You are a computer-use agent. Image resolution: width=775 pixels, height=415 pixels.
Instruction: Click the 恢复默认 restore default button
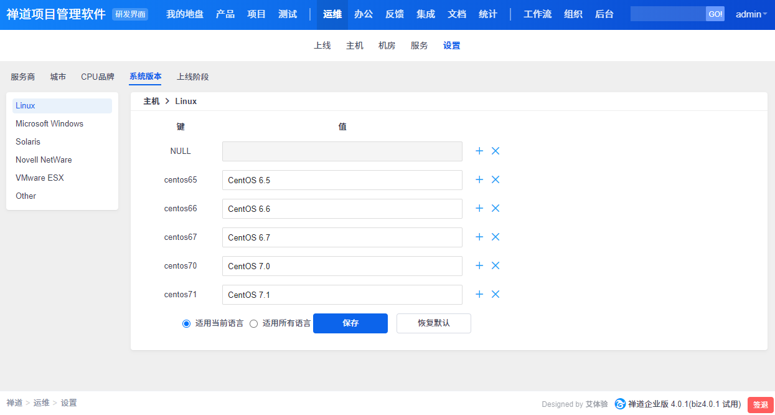click(x=434, y=323)
